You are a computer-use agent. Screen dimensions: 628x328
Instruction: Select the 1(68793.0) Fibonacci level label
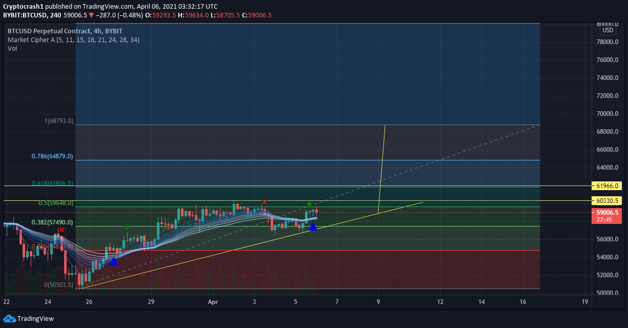tap(59, 121)
